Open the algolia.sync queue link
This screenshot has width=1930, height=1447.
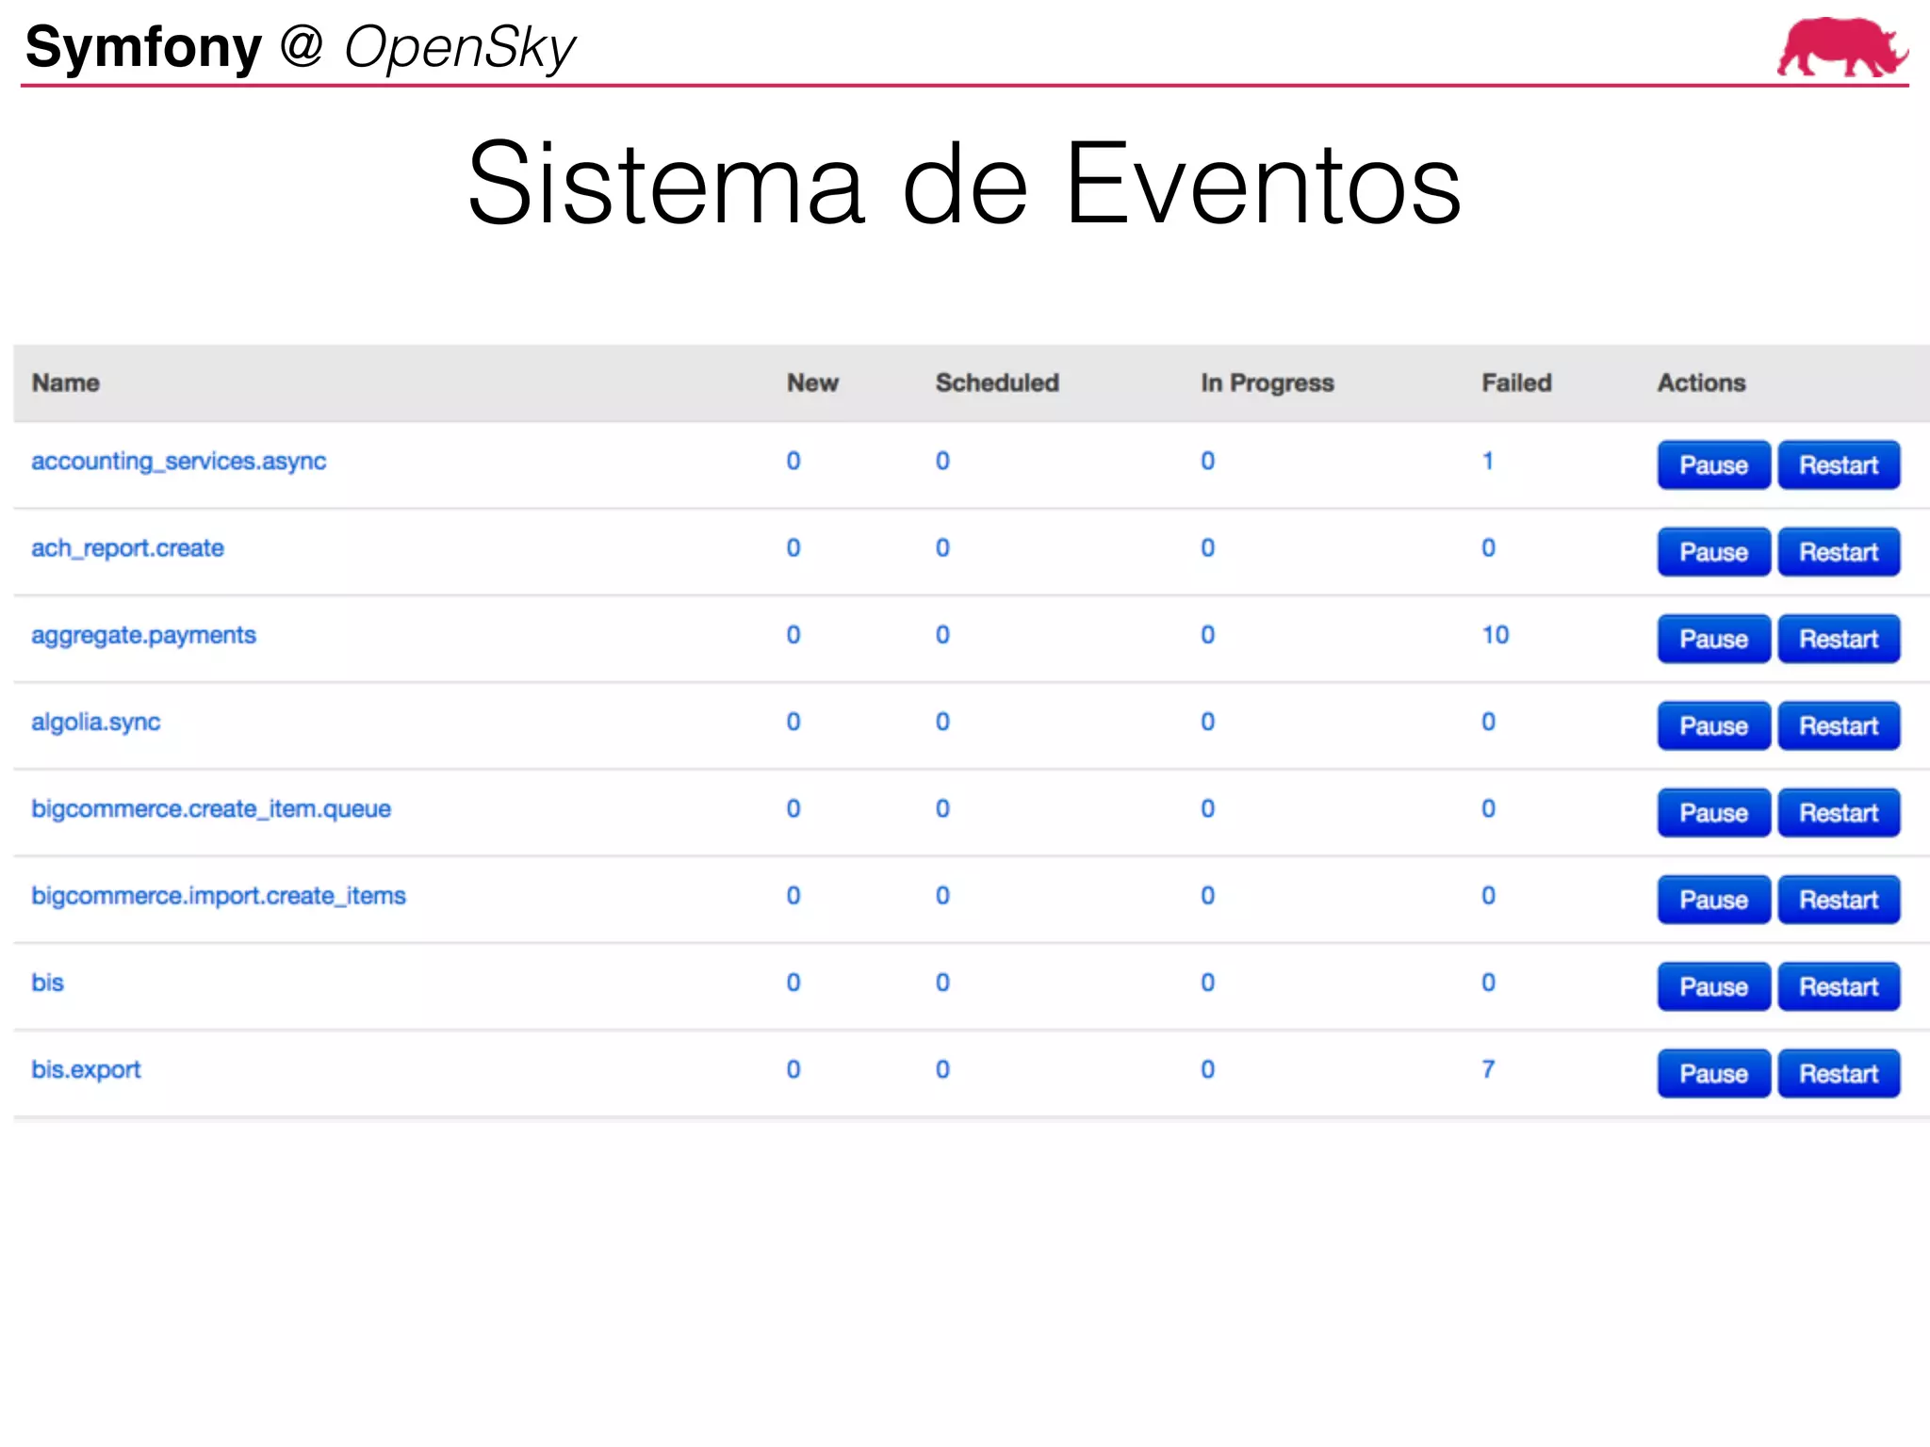(x=95, y=723)
